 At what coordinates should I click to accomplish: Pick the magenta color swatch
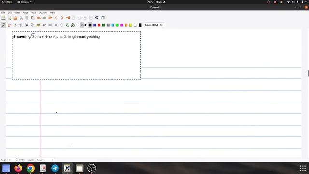(x=122, y=25)
